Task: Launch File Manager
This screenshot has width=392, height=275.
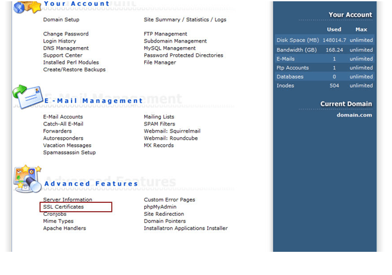Action: 160,62
